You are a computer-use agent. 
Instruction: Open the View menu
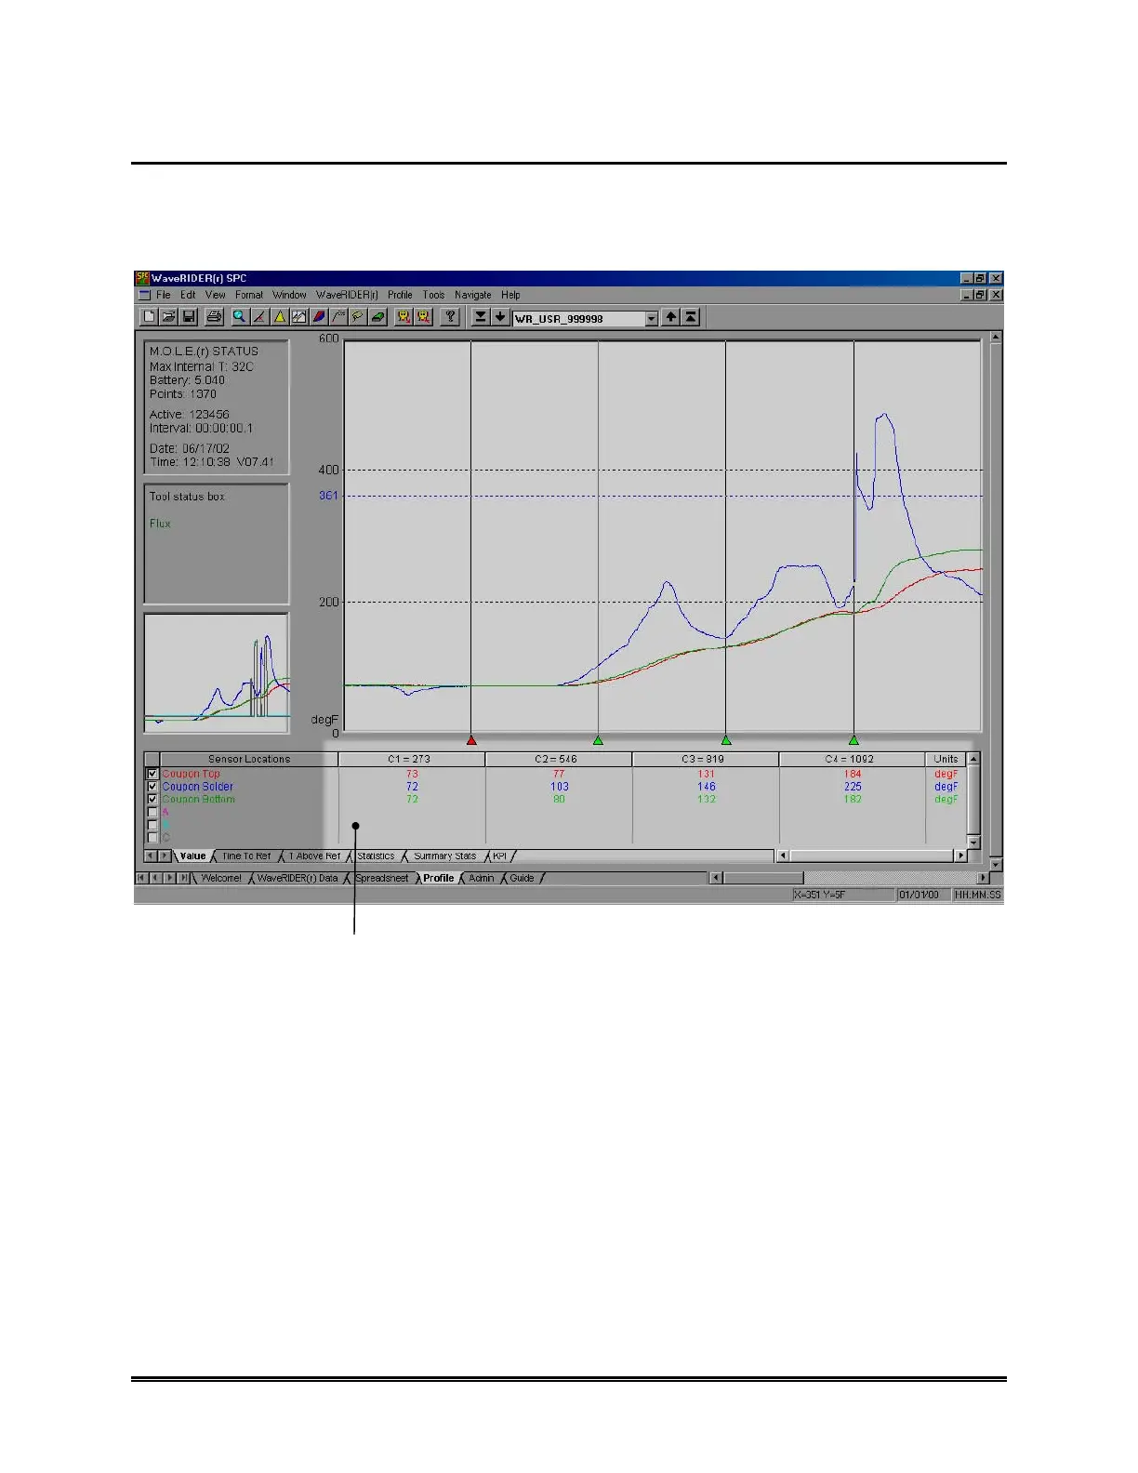point(216,295)
